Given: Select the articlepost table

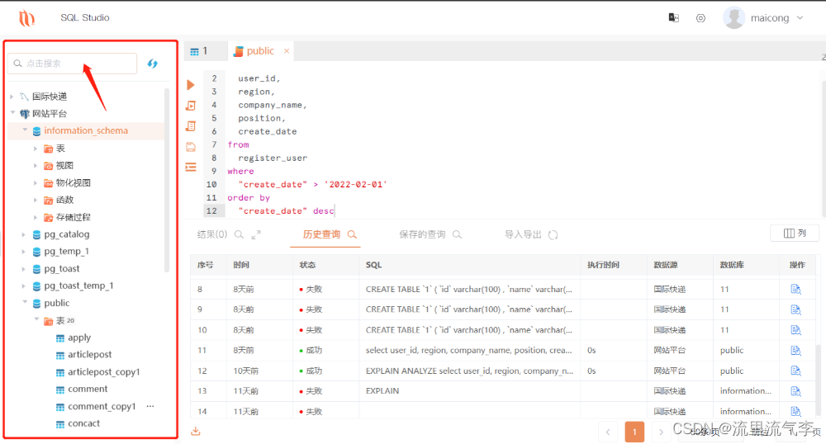Looking at the screenshot, I should (89, 355).
